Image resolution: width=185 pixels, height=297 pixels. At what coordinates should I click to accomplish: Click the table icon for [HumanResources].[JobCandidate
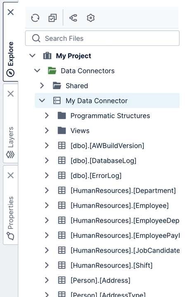coord(62,250)
